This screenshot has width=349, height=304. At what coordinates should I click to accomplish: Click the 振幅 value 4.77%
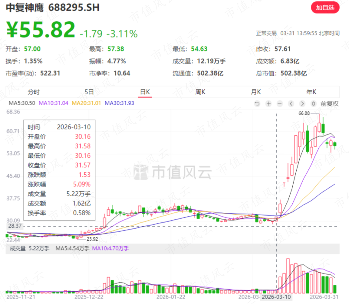click(117, 61)
